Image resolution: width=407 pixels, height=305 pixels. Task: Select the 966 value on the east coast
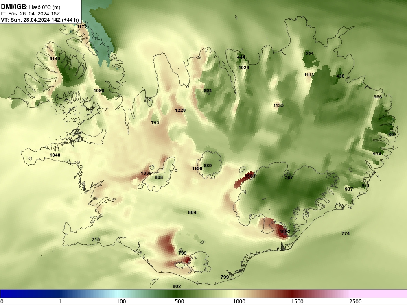tap(378, 97)
